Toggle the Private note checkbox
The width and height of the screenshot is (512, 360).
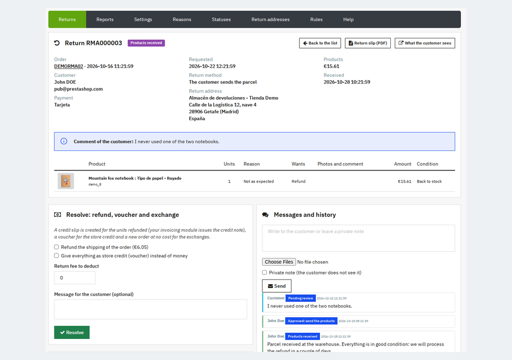click(x=265, y=273)
